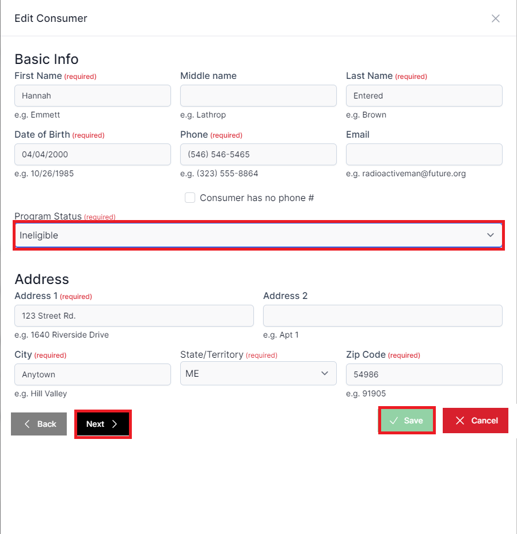The image size is (517, 534).
Task: Click the First Name field
Action: click(x=92, y=96)
